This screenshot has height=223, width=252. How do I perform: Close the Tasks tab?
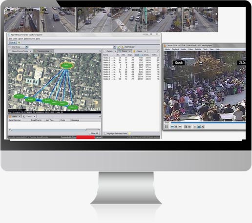[34, 116]
